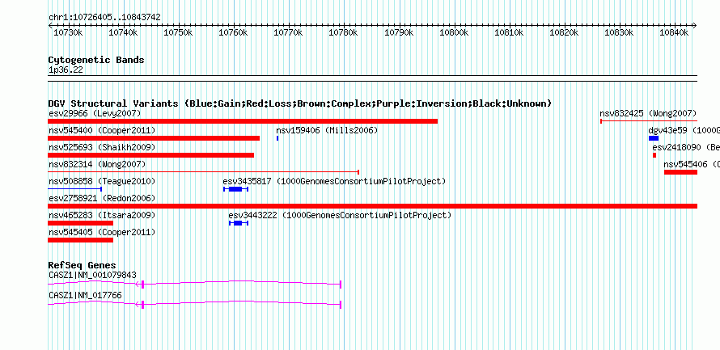
Task: Click esv2418090 small red marker
Action: pyautogui.click(x=654, y=155)
